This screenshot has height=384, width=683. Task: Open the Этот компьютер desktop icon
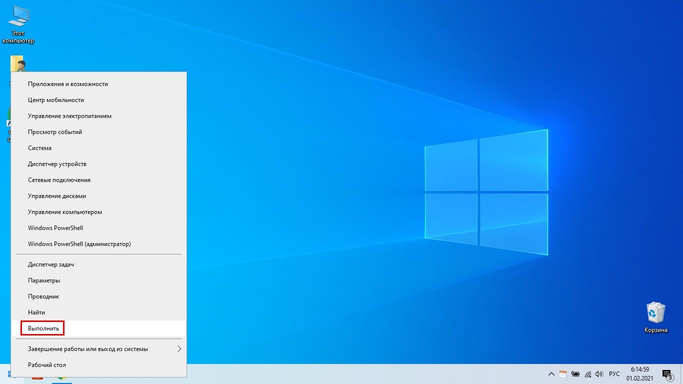(18, 25)
